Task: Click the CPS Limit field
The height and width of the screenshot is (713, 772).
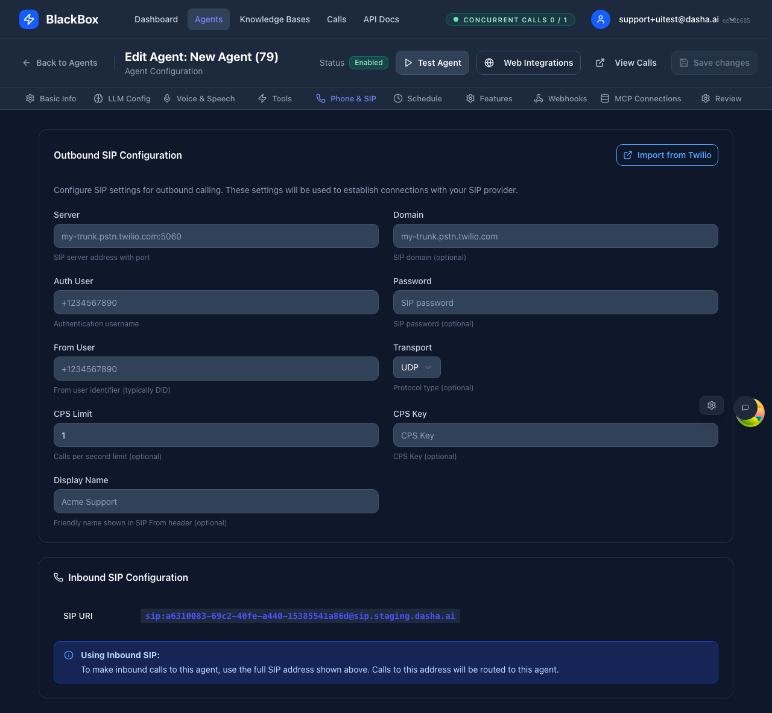Action: coord(216,435)
